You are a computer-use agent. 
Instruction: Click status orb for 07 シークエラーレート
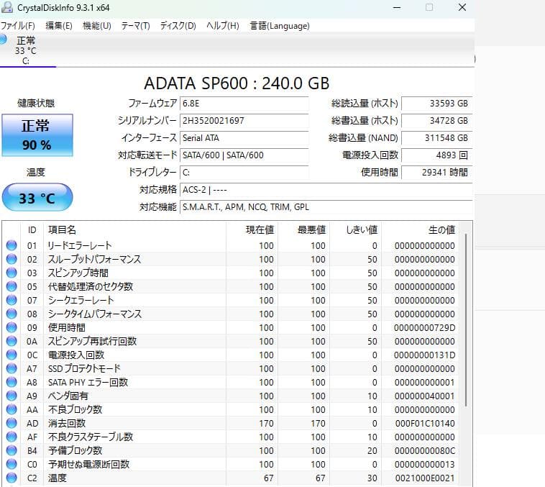(12, 300)
